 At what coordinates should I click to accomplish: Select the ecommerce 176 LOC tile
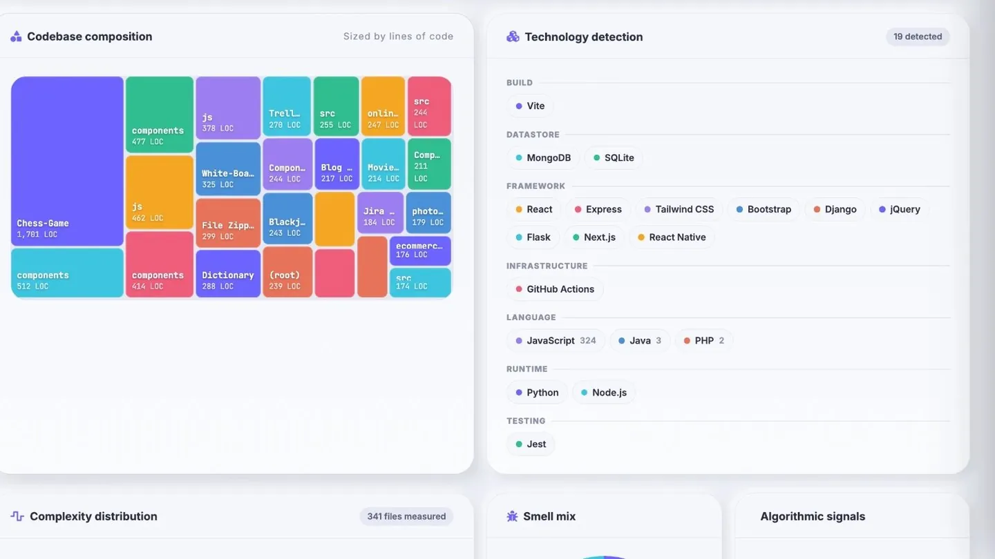pos(420,251)
